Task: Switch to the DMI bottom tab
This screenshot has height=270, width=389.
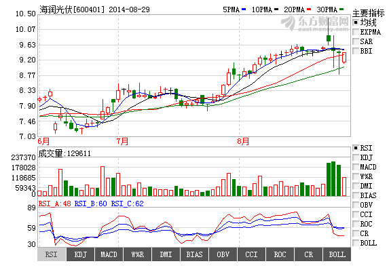Action: pyautogui.click(x=166, y=254)
